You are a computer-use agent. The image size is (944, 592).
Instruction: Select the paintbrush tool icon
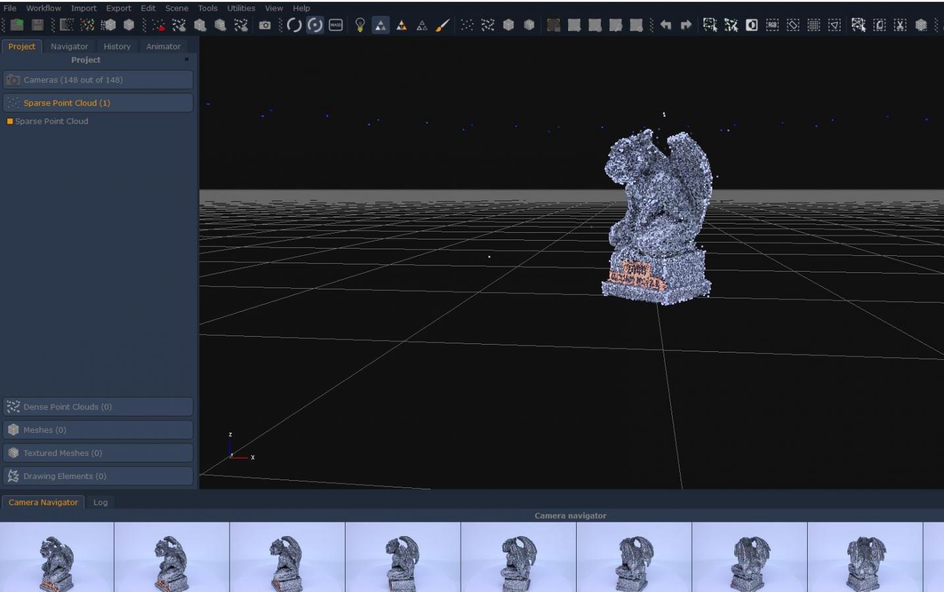pyautogui.click(x=443, y=25)
